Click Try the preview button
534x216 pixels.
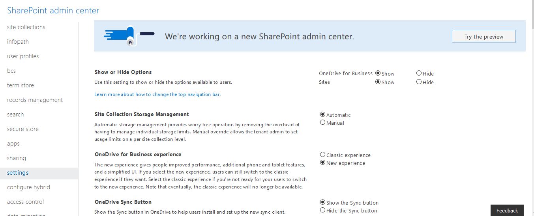[484, 37]
